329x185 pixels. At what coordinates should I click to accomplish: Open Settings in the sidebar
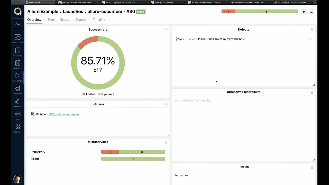(x=18, y=128)
